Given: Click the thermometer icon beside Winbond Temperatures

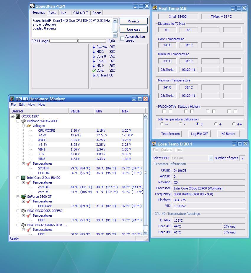Looking at the screenshot, I should [x=29, y=163].
